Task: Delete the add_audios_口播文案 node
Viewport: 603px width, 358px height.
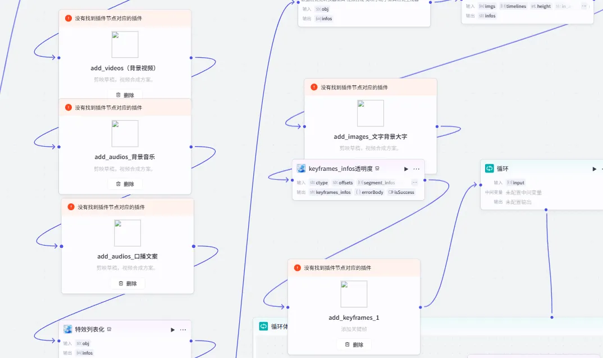Action: [x=127, y=283]
